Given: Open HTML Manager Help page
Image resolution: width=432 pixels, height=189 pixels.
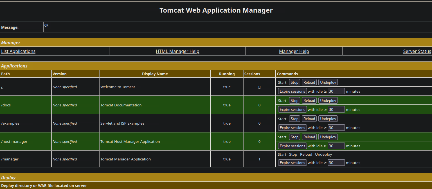Looking at the screenshot, I should pyautogui.click(x=177, y=51).
